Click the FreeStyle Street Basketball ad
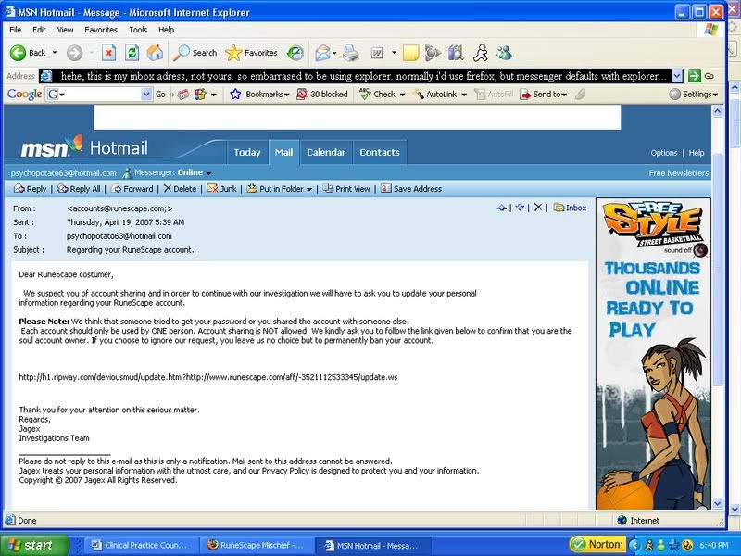This screenshot has height=556, width=741. click(x=653, y=354)
